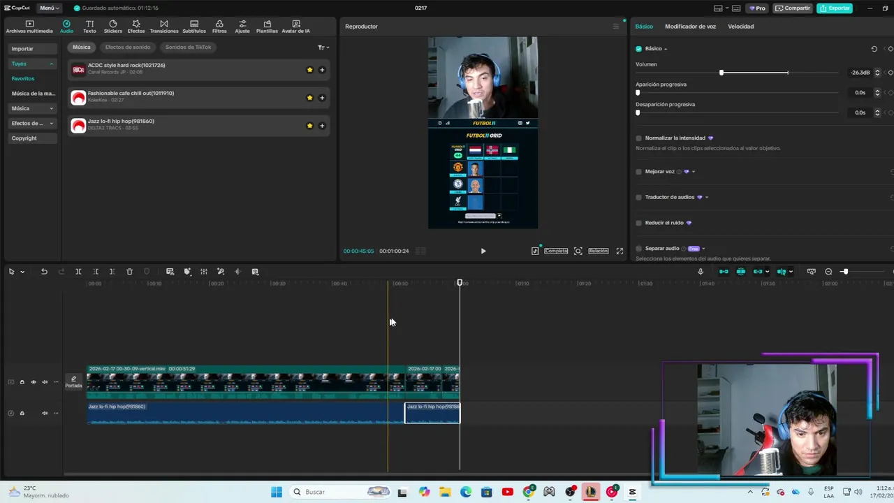The width and height of the screenshot is (894, 503).
Task: Add ACDC style hard rock to timeline
Action: pyautogui.click(x=322, y=70)
